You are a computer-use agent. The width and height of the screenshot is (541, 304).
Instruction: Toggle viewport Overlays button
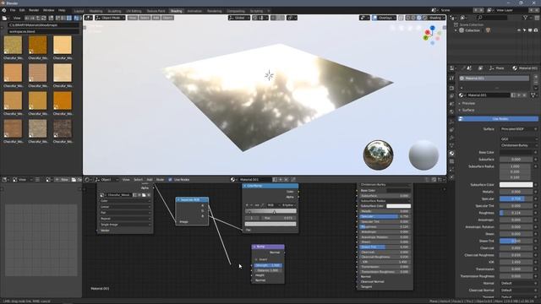(374, 18)
